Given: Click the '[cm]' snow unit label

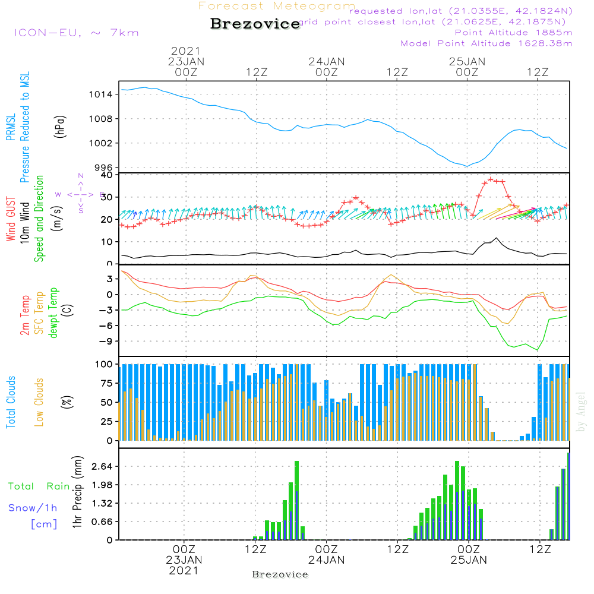Looking at the screenshot, I should (44, 525).
